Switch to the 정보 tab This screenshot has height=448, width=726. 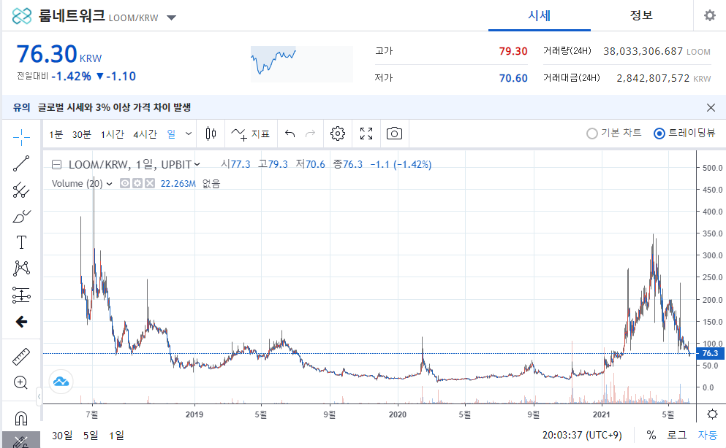[641, 16]
